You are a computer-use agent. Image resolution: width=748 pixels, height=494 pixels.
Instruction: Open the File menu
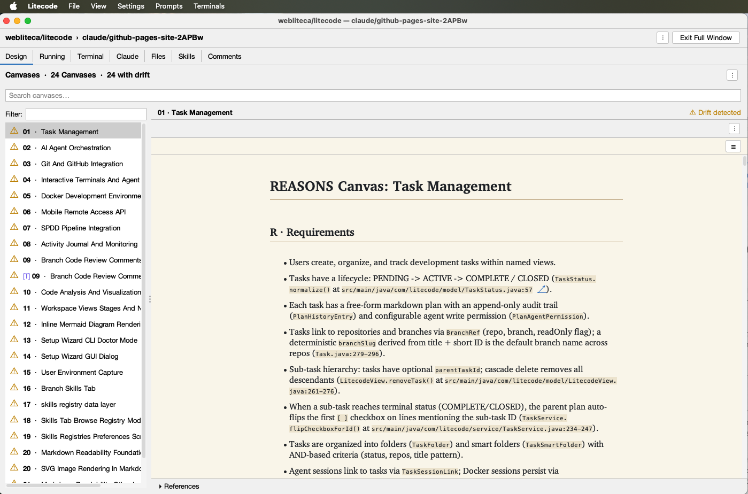[74, 6]
